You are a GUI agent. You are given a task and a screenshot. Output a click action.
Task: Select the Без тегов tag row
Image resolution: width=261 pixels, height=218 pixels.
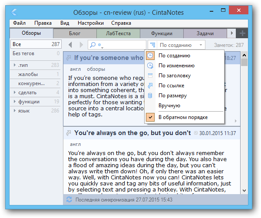pyautogui.click(x=36, y=53)
